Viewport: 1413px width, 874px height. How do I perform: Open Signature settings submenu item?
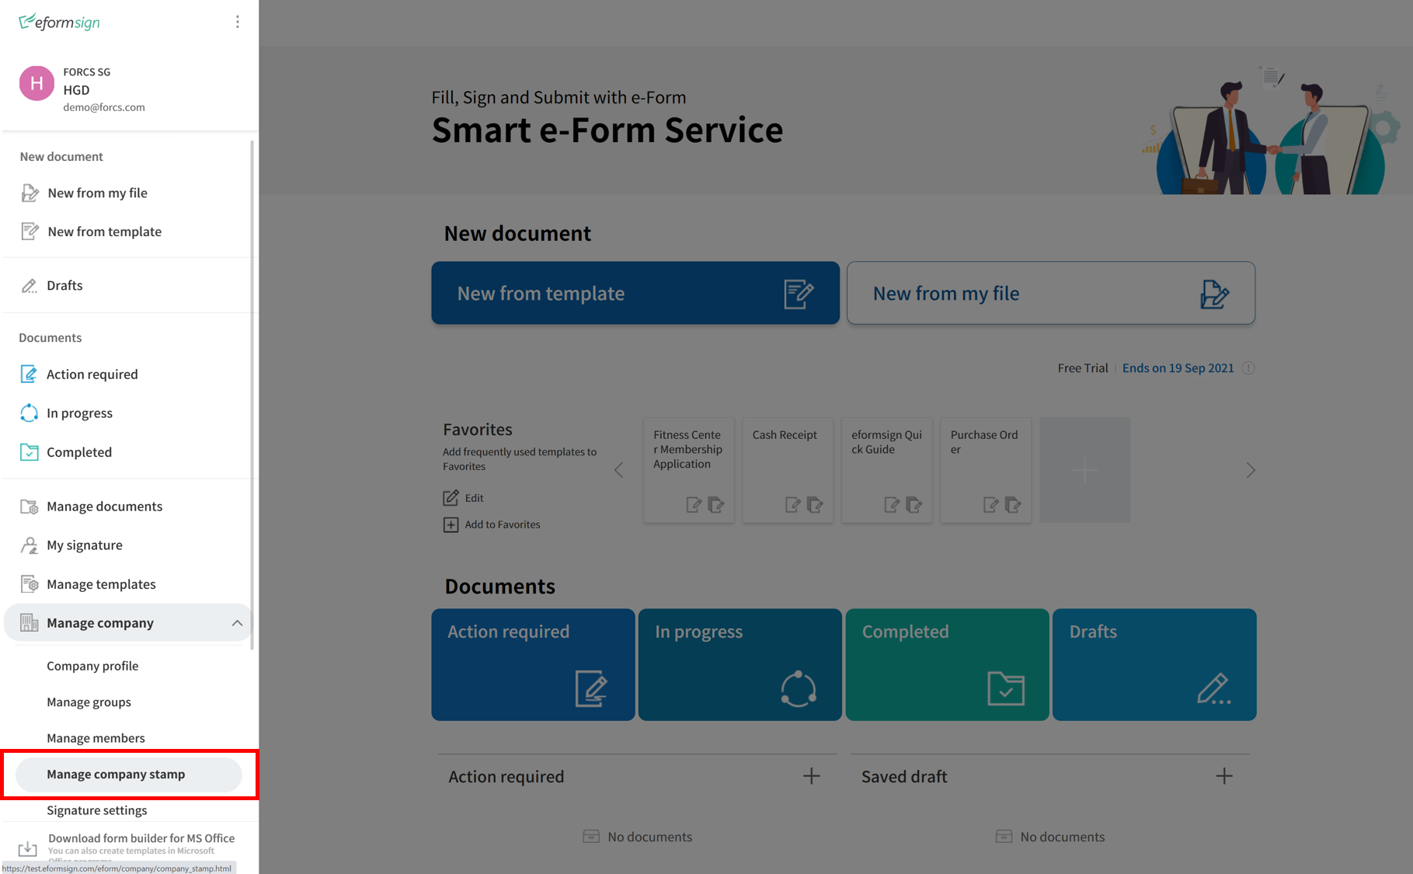pos(96,810)
